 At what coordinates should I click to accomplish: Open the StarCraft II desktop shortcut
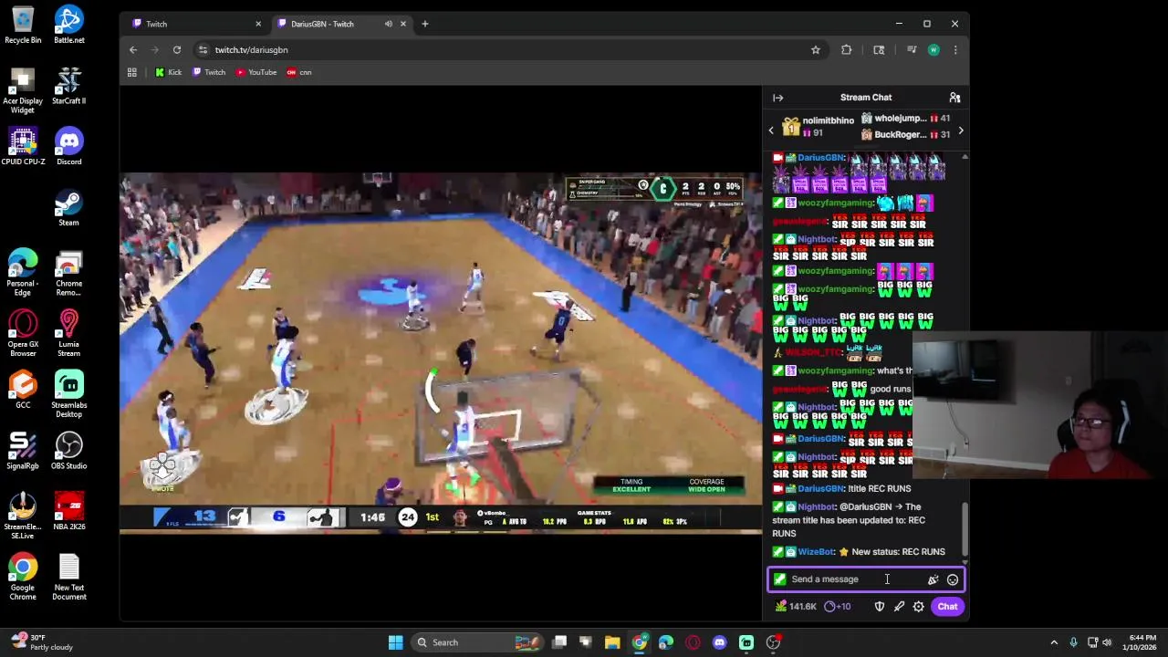(x=69, y=86)
